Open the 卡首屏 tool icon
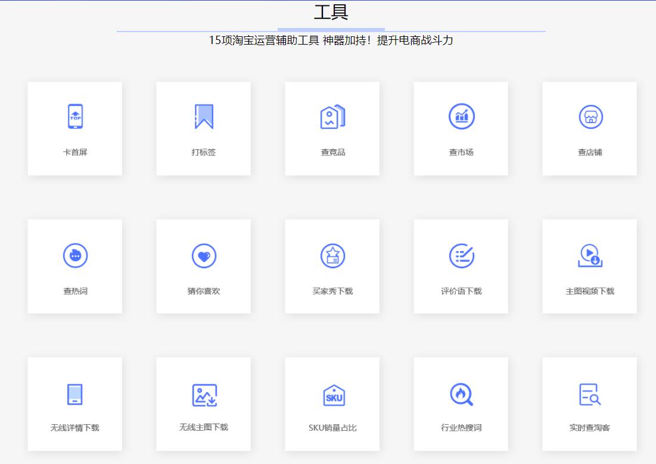This screenshot has height=464, width=656. 75,117
